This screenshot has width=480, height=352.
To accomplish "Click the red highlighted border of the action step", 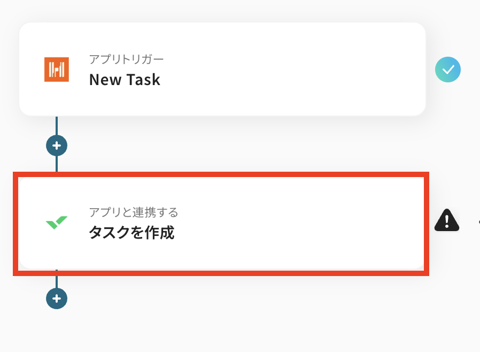I will tap(222, 174).
